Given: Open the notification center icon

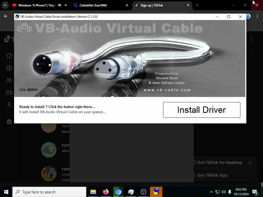Looking at the screenshot, I should tap(255, 192).
